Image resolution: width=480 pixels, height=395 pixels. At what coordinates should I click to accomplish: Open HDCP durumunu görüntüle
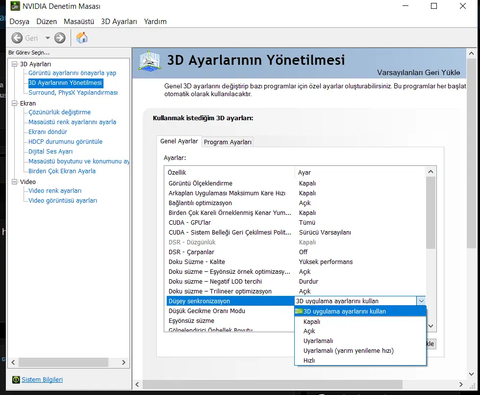click(65, 142)
